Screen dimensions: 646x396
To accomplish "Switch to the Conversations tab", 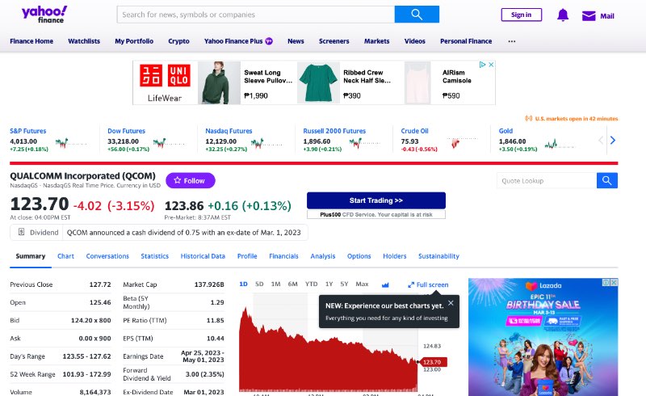I will pos(107,256).
